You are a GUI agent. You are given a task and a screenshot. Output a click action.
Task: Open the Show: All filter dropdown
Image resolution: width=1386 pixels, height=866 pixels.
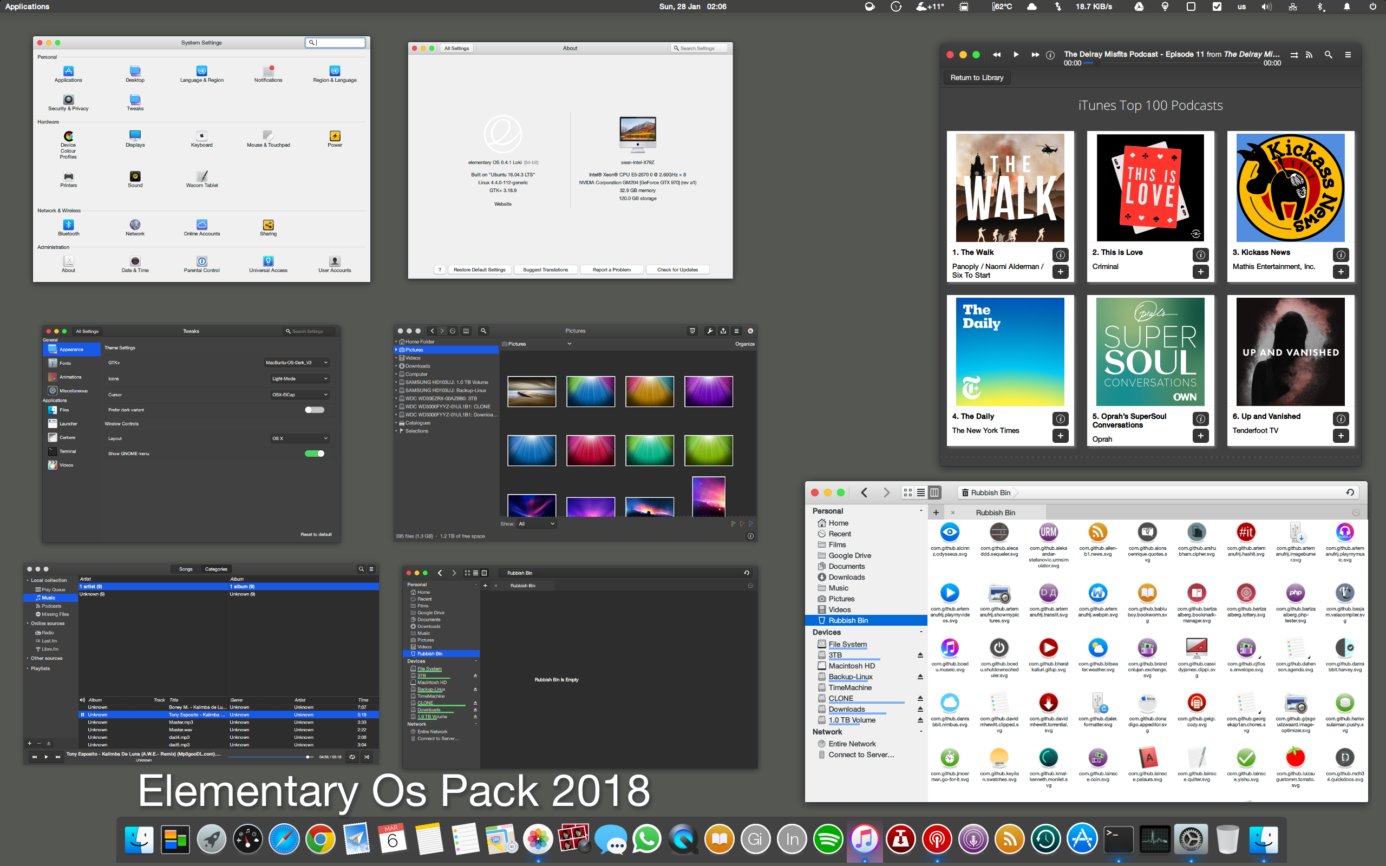pos(537,524)
